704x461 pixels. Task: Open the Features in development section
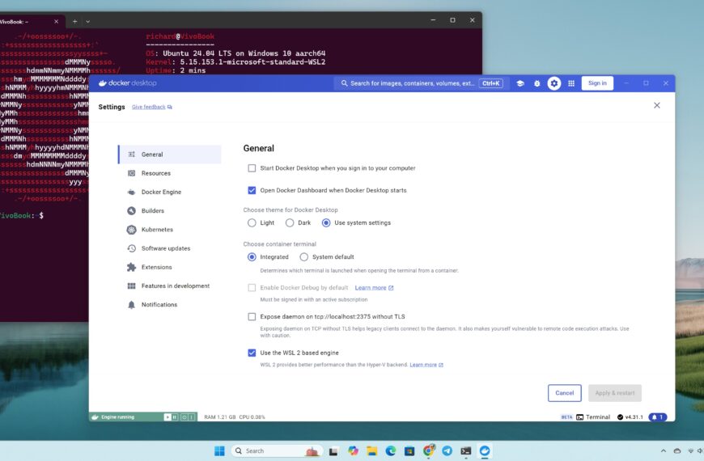coord(170,286)
